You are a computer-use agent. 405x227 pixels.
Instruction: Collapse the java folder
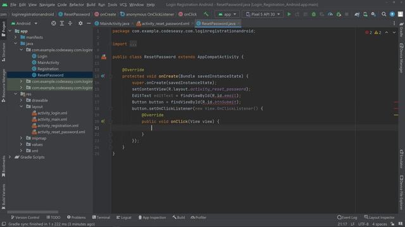(x=15, y=44)
